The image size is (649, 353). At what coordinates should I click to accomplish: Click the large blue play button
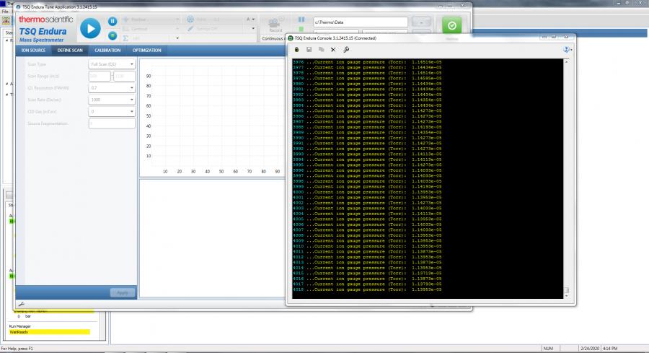pyautogui.click(x=90, y=28)
